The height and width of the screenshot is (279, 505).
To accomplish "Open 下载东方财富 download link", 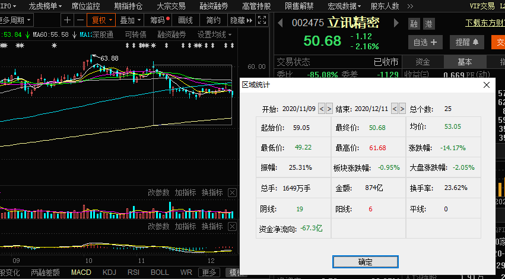I will (485, 23).
